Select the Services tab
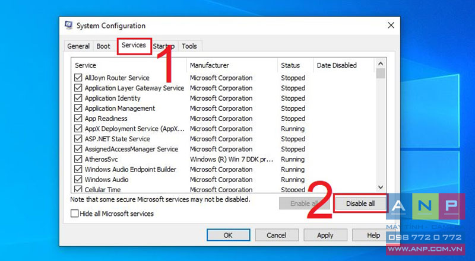 coord(134,46)
